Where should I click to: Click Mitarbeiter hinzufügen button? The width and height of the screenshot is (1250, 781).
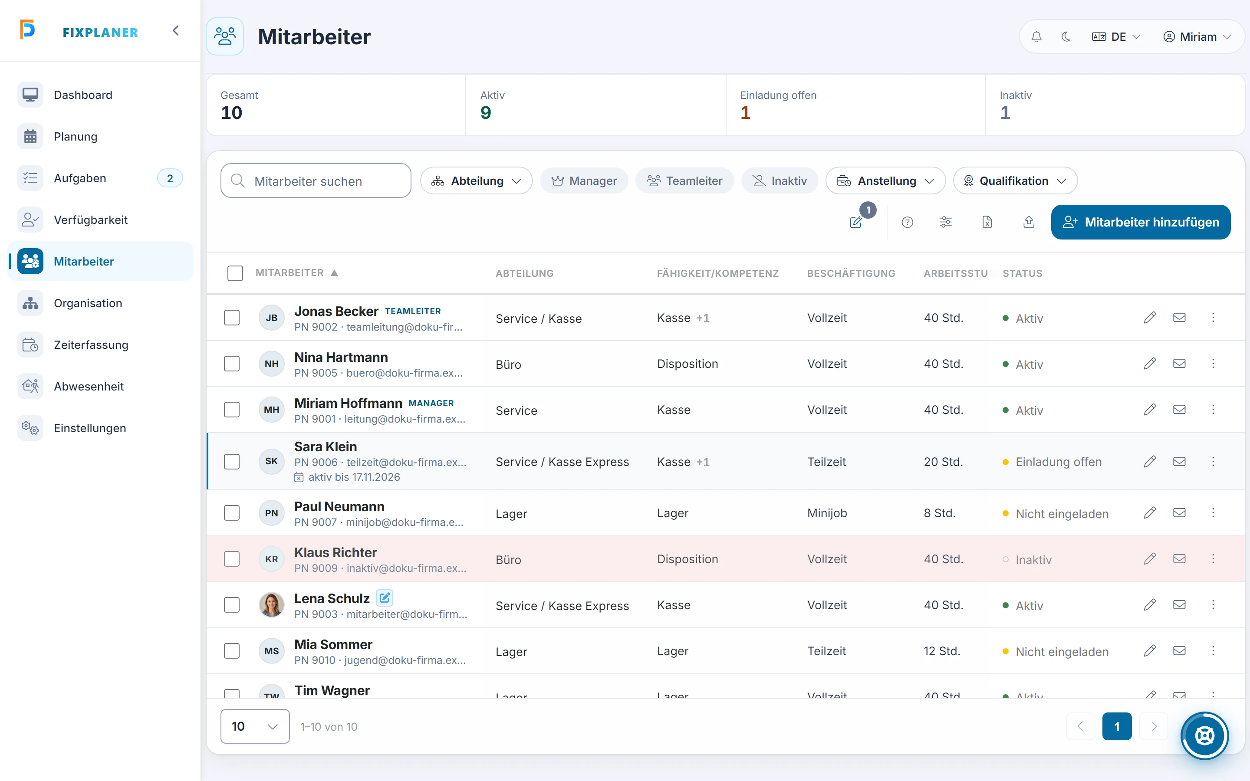(1141, 222)
